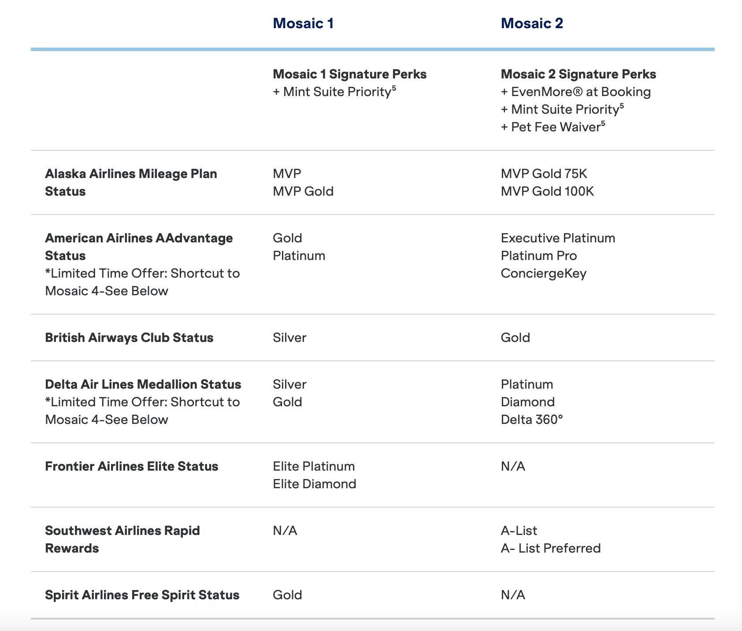This screenshot has height=631, width=742.
Task: Click the Silver cell for British Airways
Action: [289, 338]
